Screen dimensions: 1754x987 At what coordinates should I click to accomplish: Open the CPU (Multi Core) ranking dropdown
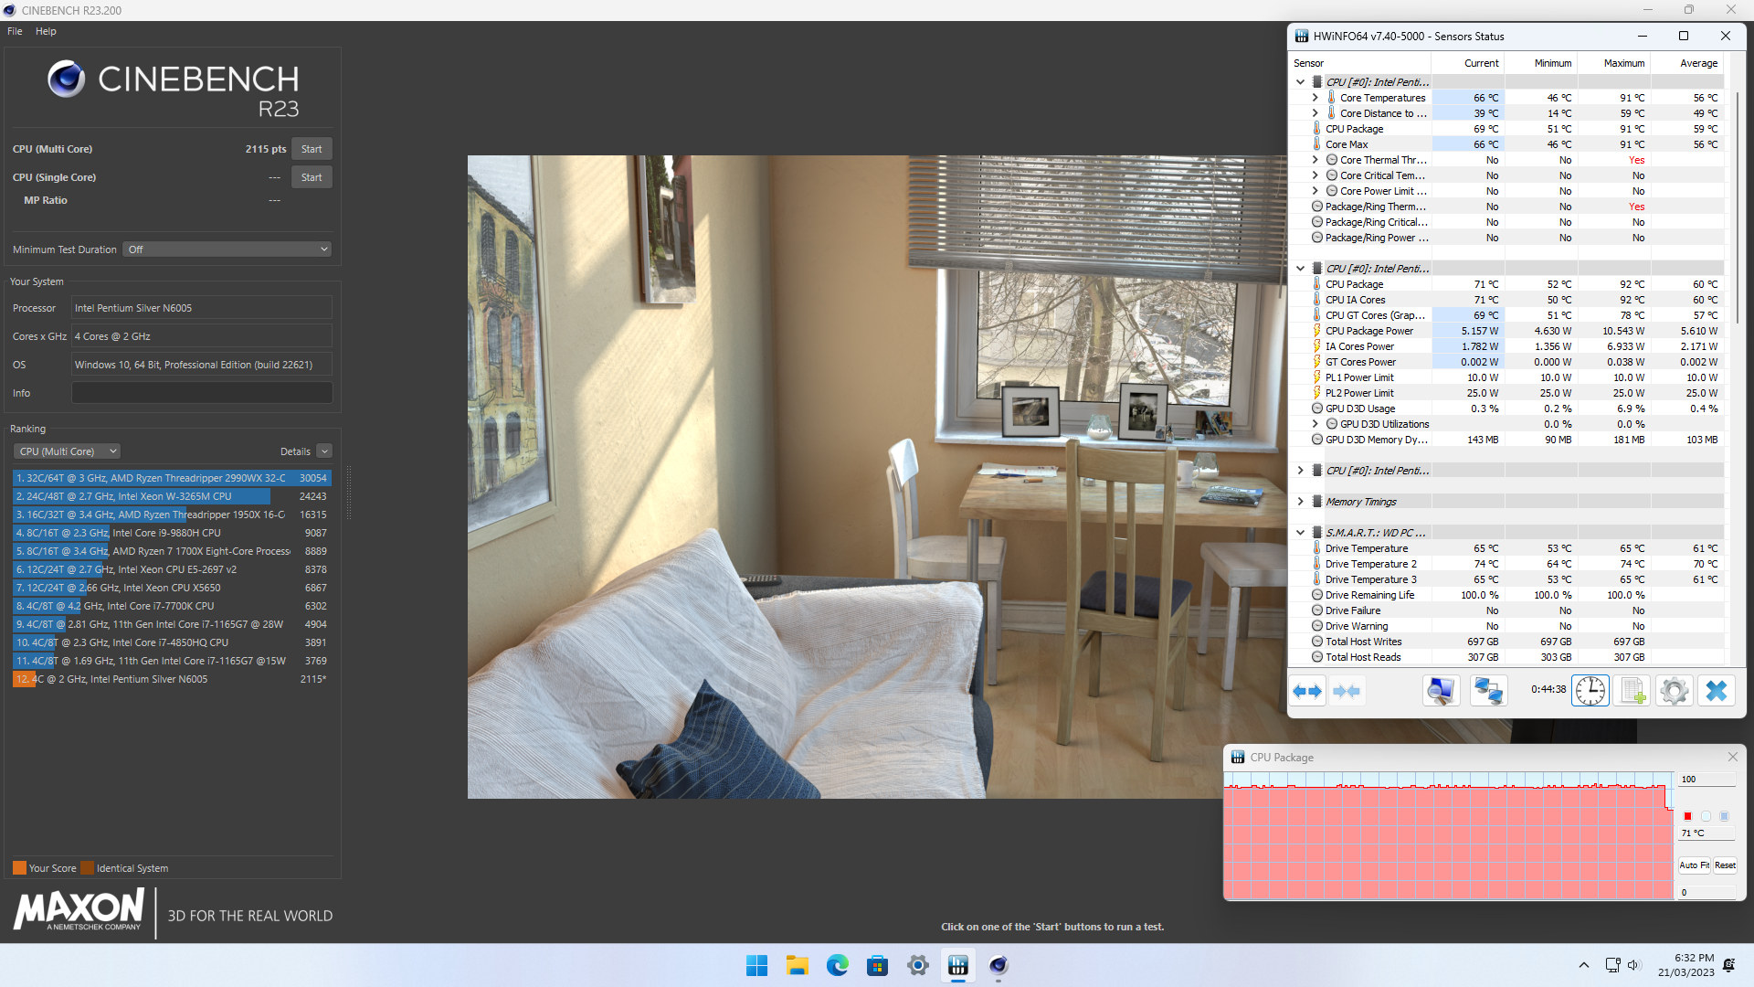point(67,451)
